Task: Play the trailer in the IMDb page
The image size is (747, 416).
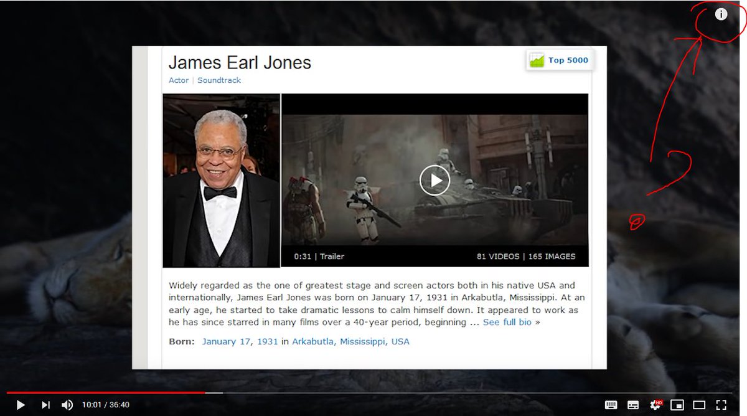Action: tap(435, 180)
